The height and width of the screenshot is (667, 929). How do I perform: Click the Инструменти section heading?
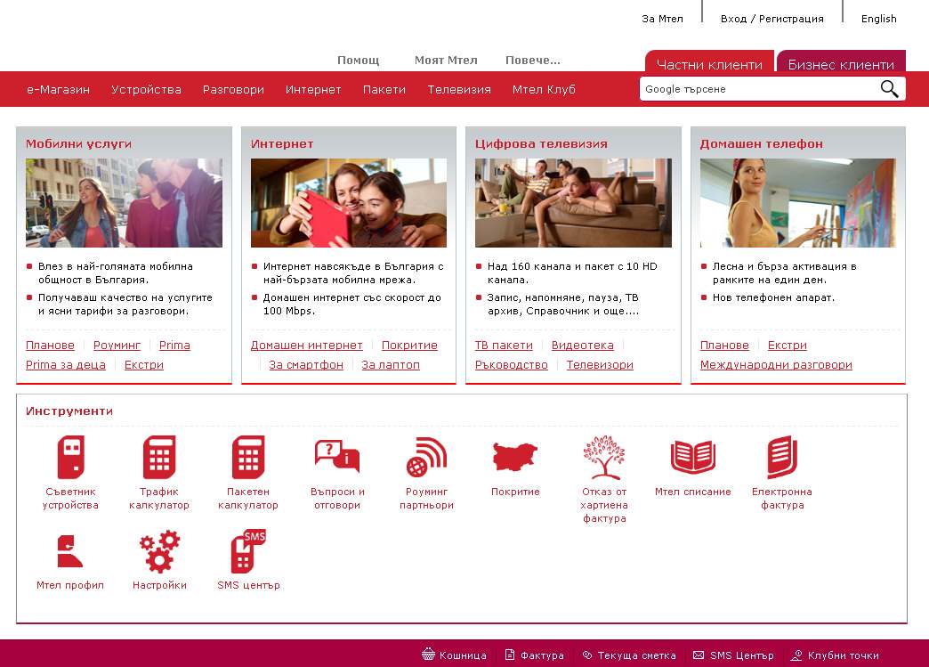click(69, 411)
